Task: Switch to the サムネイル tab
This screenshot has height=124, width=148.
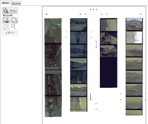Action: pos(16,3)
